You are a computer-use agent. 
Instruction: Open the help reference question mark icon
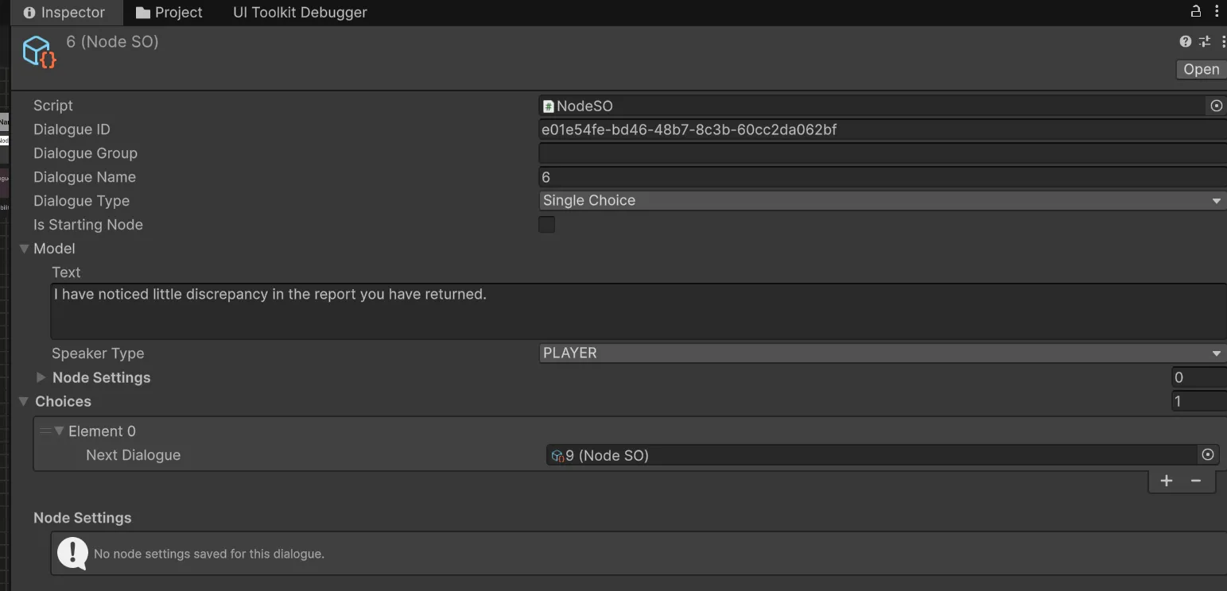pos(1185,41)
